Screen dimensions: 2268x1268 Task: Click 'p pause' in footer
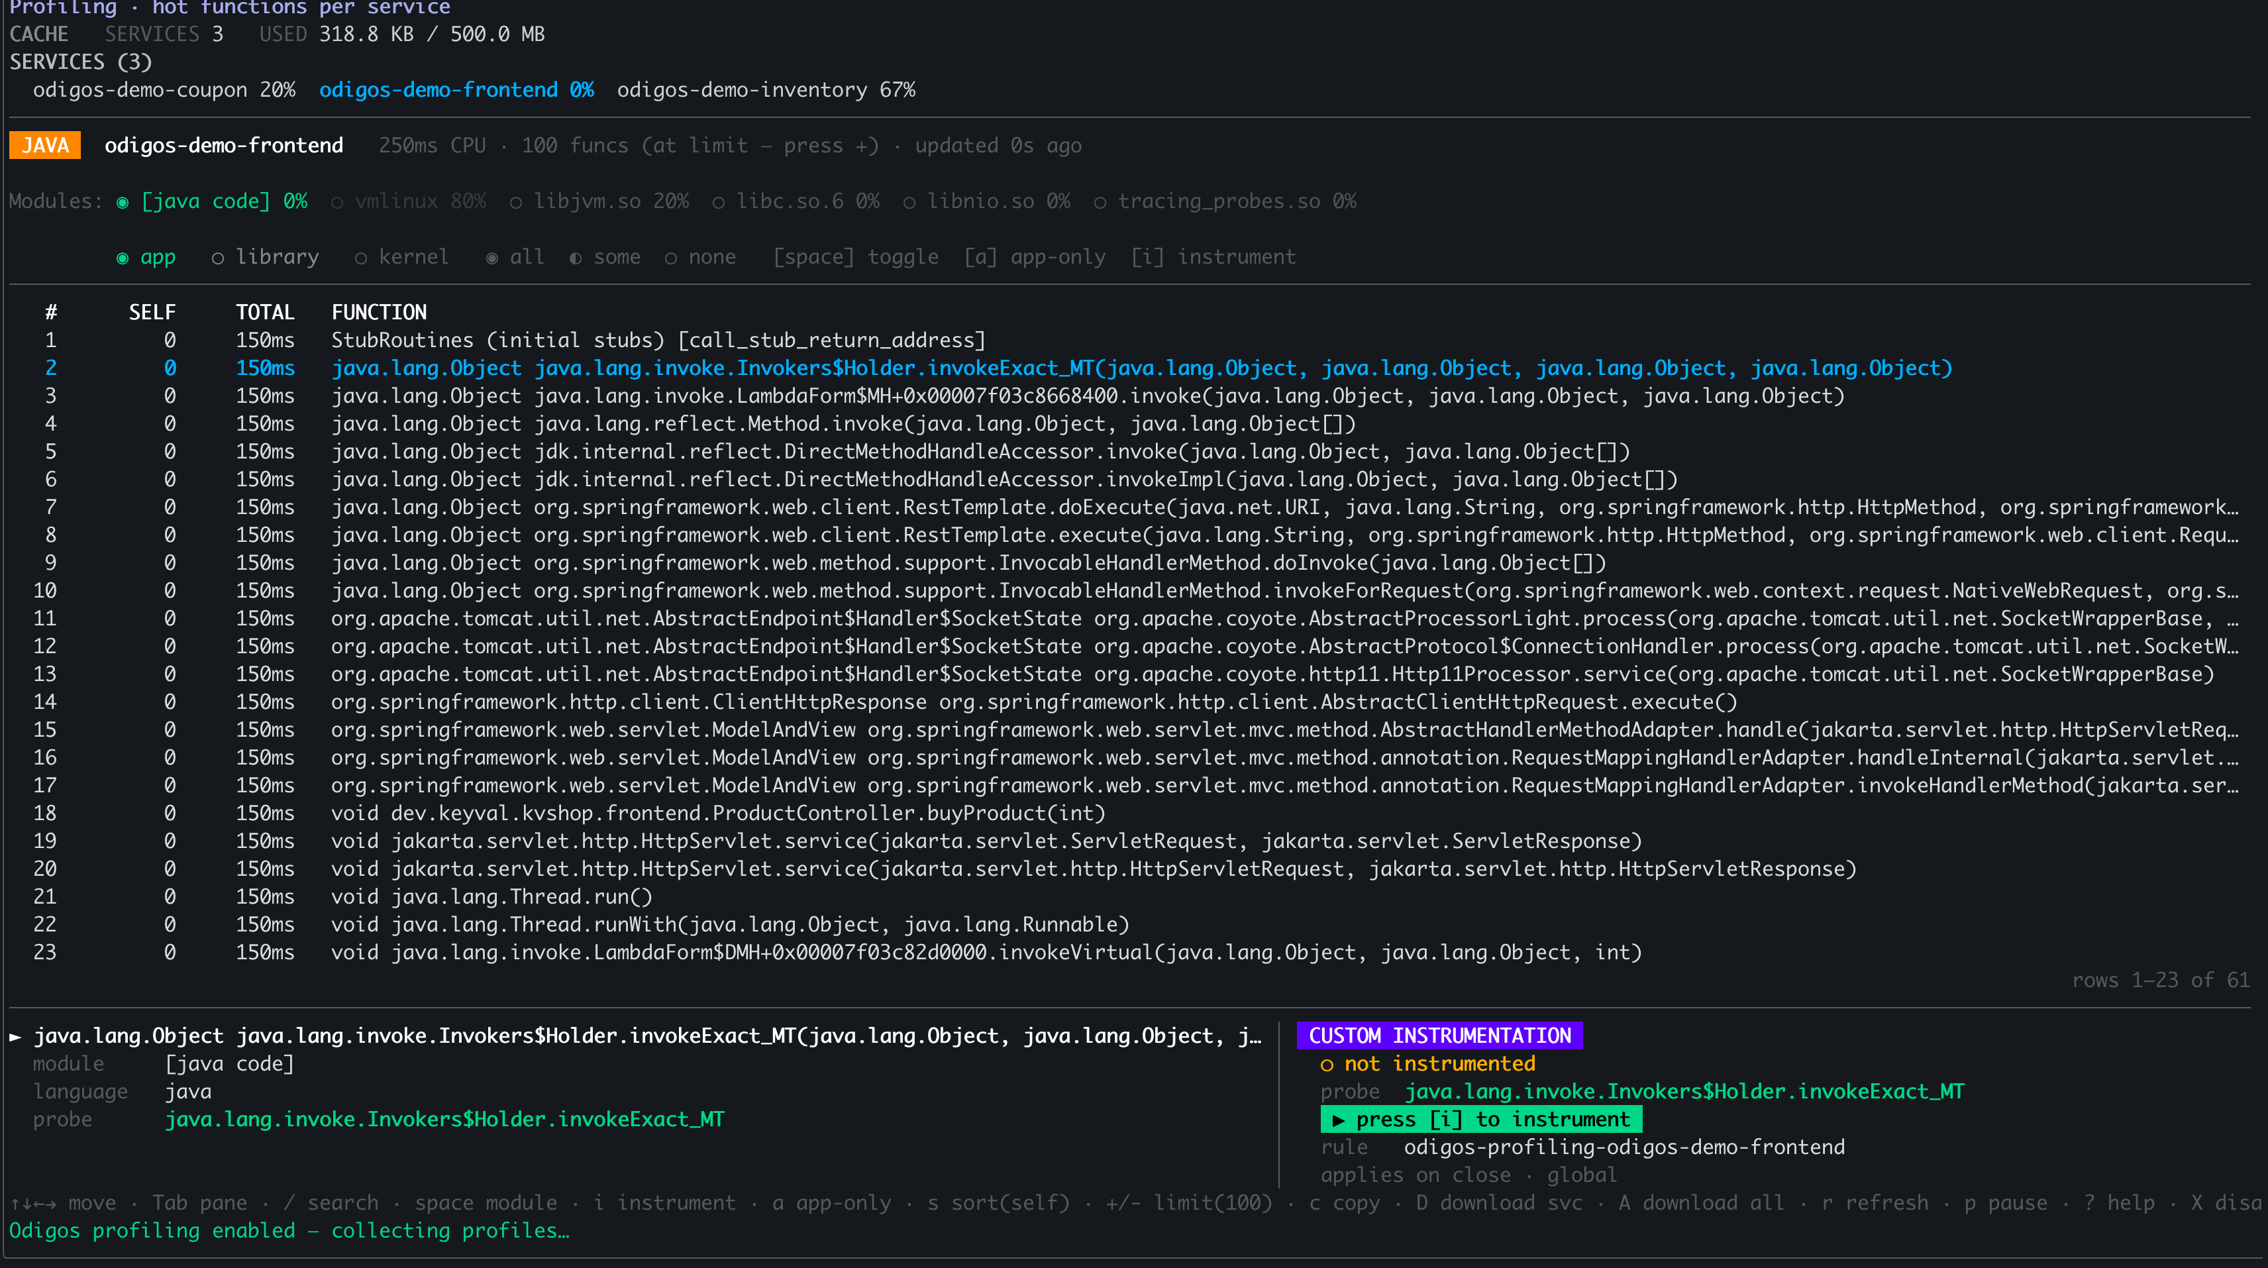tap(2006, 1204)
